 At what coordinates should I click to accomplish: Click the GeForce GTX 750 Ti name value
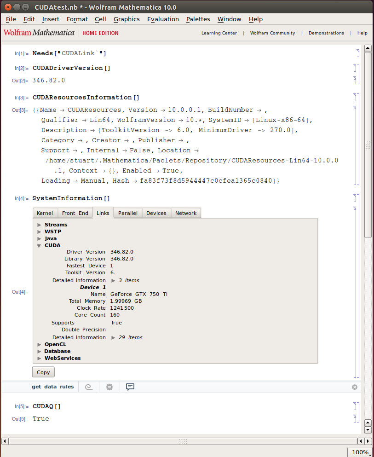coord(139,294)
